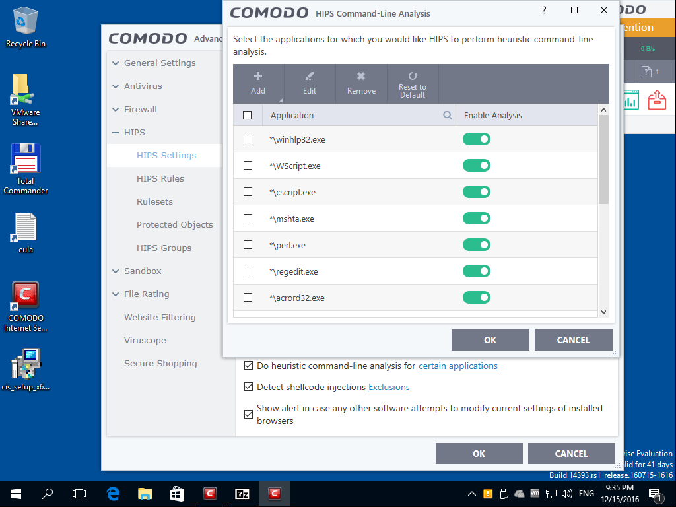The image size is (676, 507).
Task: Show hidden system tray icons
Action: pos(471,494)
